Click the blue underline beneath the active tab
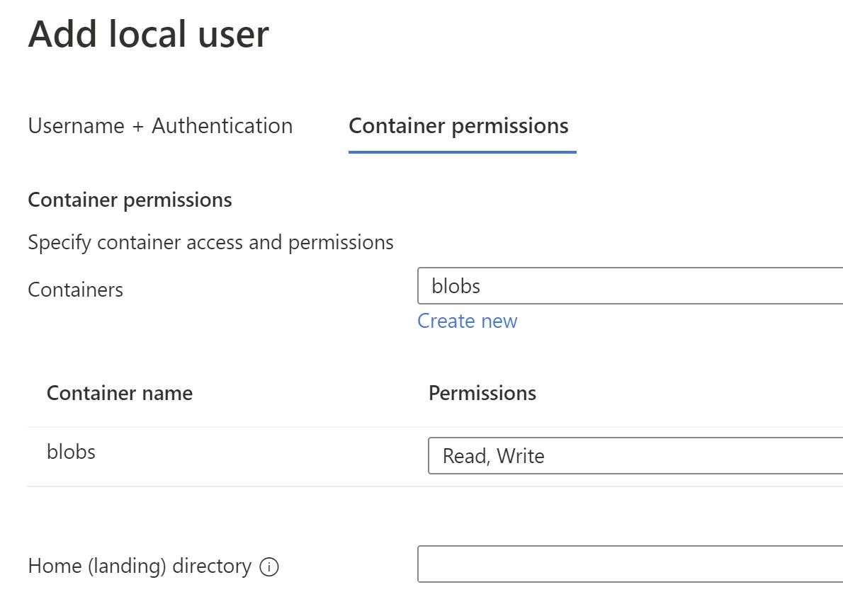 click(x=462, y=152)
